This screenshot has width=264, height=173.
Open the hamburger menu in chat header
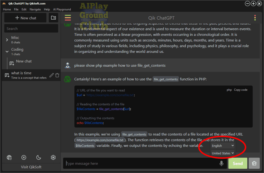coord(68,18)
